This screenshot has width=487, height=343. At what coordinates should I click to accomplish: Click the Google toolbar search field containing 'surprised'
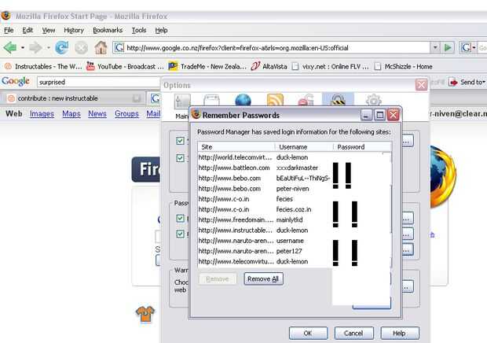click(100, 82)
